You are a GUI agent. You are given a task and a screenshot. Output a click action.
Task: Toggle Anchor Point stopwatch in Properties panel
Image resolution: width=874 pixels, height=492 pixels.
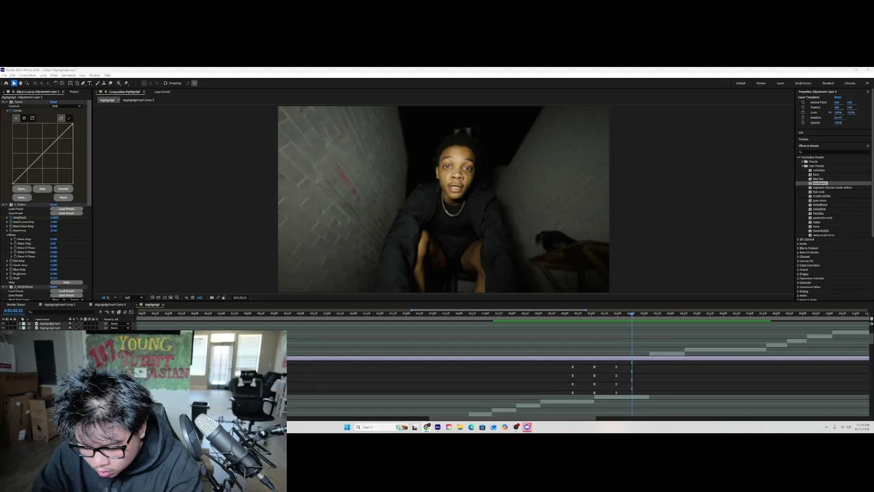click(x=803, y=102)
